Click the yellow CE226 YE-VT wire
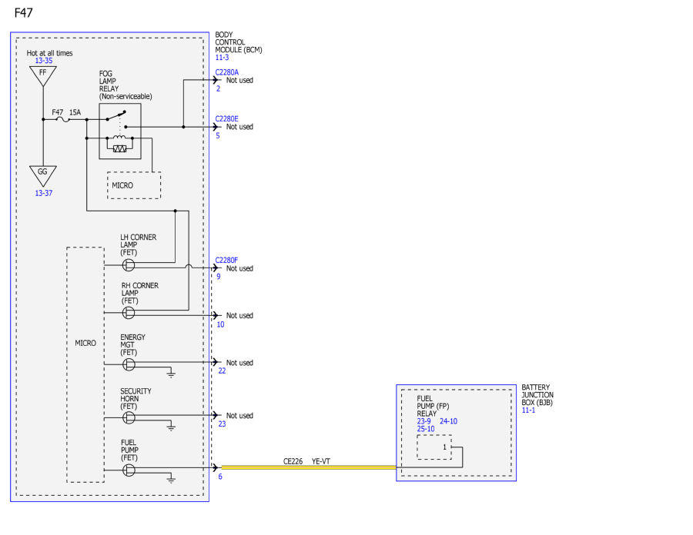The image size is (693, 535). (x=309, y=467)
